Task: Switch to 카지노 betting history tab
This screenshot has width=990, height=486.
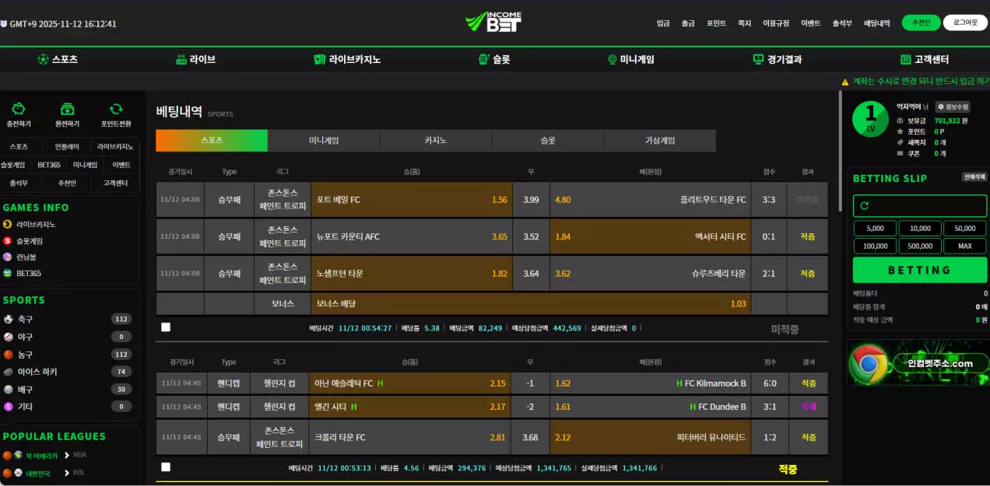Action: (x=436, y=141)
